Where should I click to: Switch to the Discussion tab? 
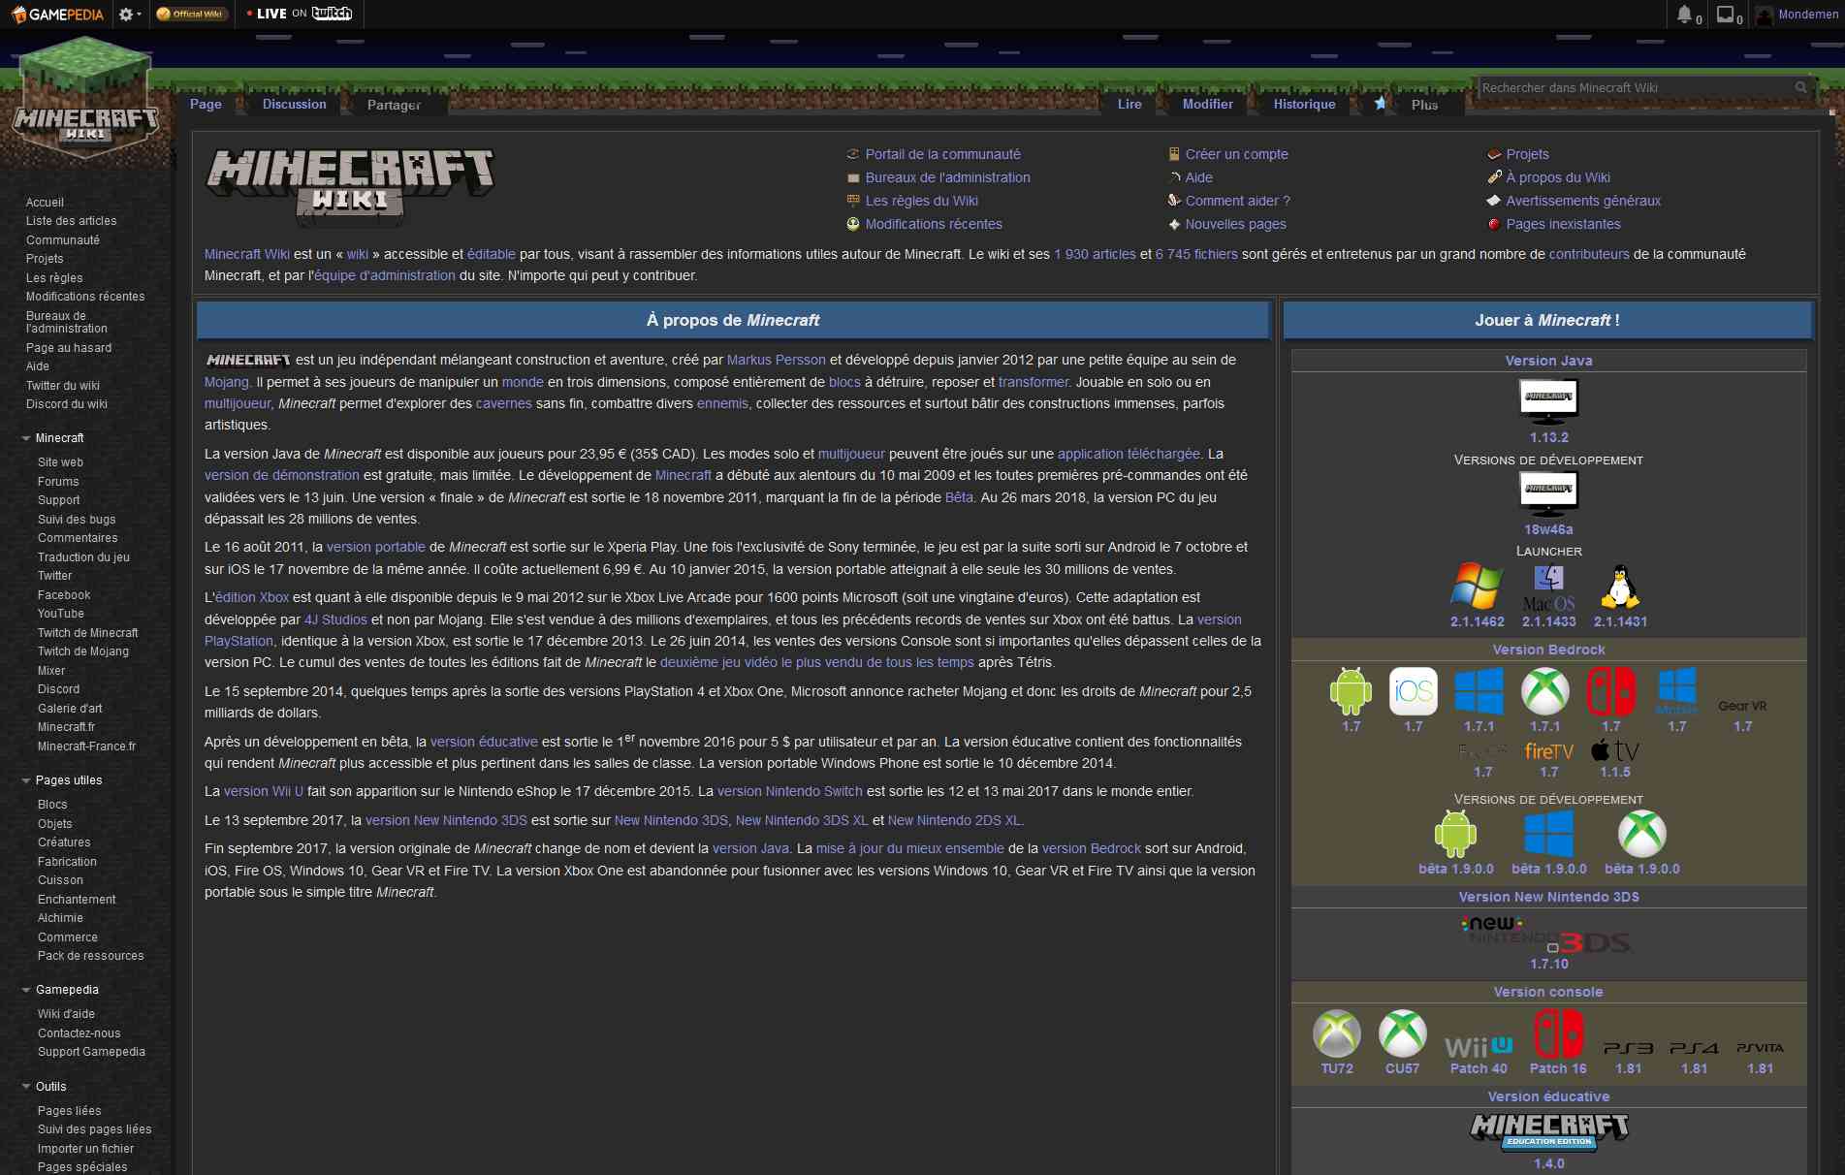(294, 104)
